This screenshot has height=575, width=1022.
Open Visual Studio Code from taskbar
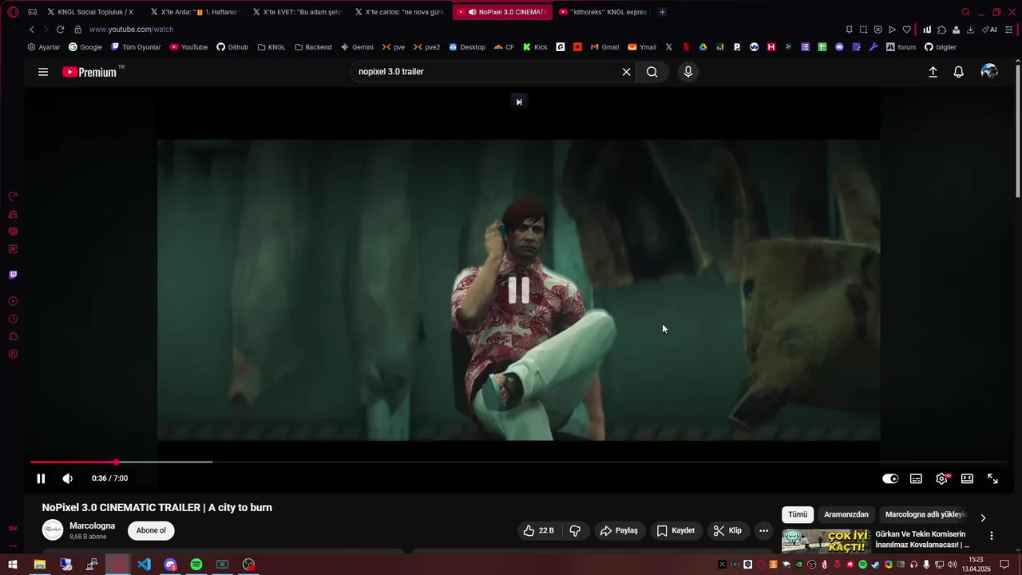[x=144, y=565]
